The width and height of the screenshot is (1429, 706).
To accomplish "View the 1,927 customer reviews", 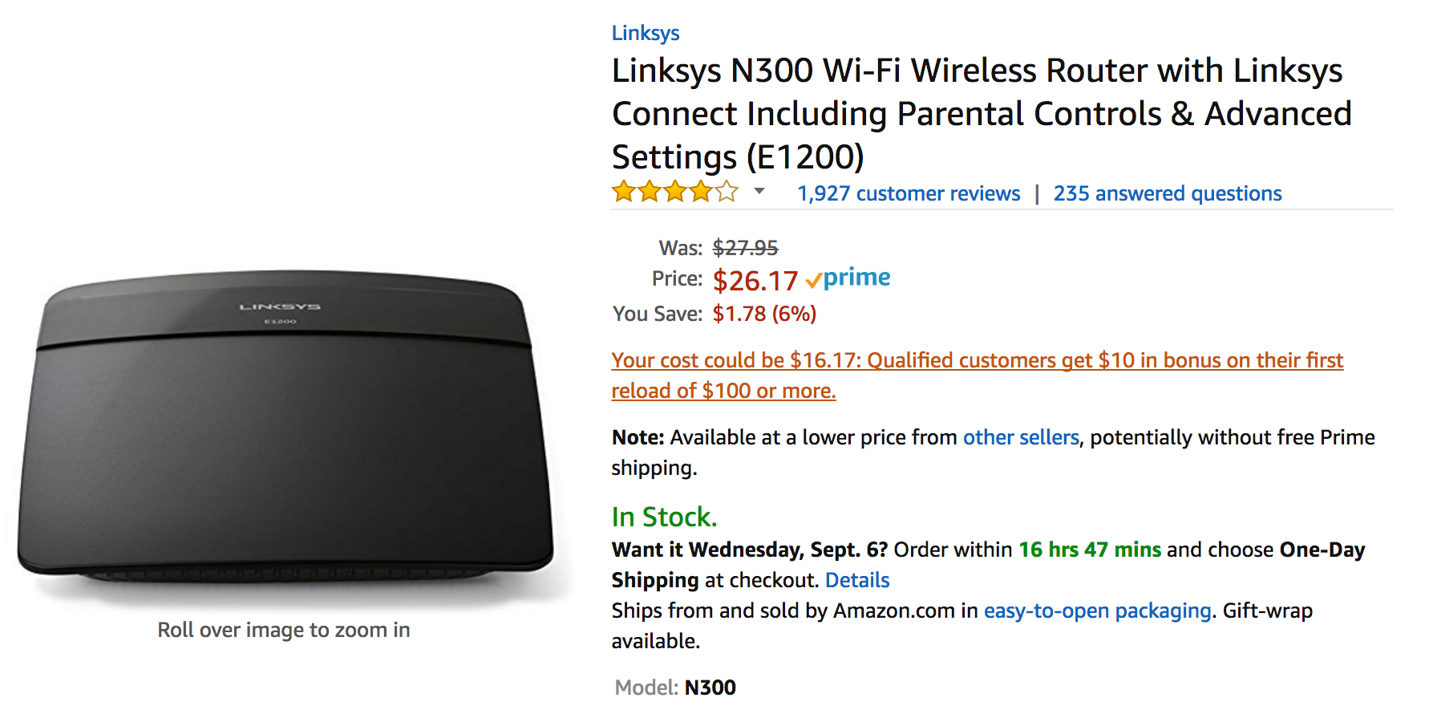I will pyautogui.click(x=907, y=193).
